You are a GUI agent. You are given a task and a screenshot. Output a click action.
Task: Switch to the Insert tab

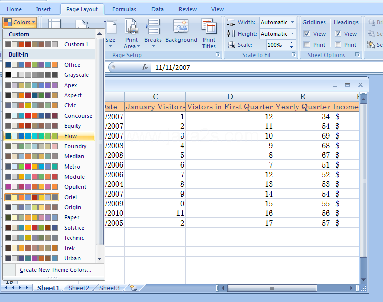click(x=43, y=9)
